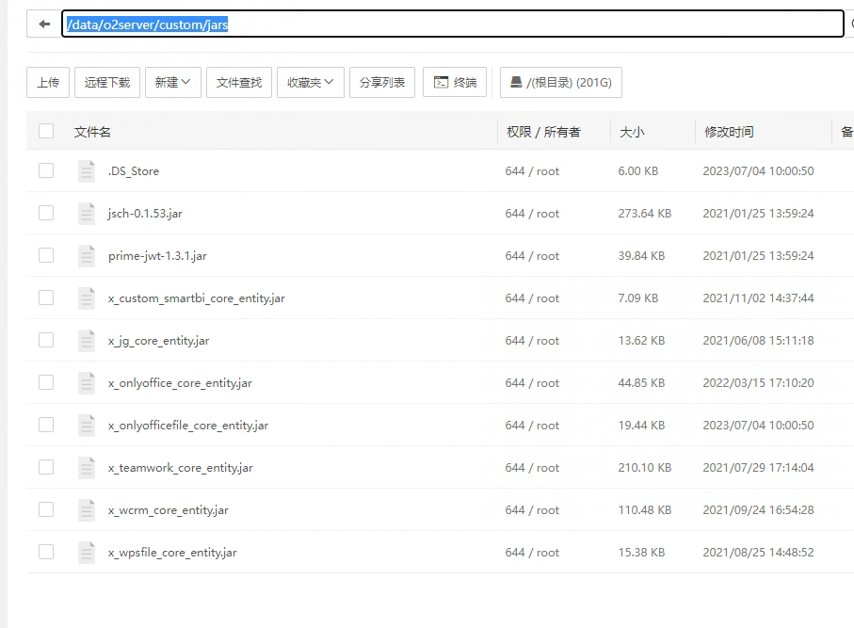Click the x_teamwork_core_entity.jar file icon
Viewport: 854px width, 628px height.
87,468
